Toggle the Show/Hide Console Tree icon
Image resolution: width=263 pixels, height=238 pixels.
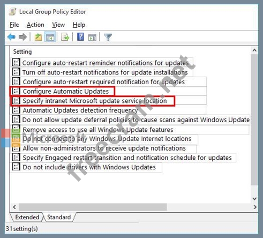click(50, 37)
